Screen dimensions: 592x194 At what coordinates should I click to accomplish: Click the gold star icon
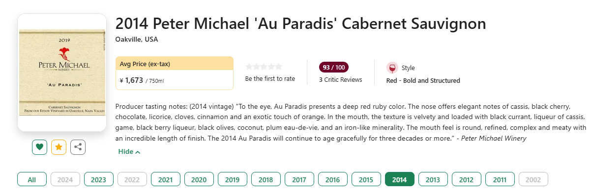(x=59, y=147)
